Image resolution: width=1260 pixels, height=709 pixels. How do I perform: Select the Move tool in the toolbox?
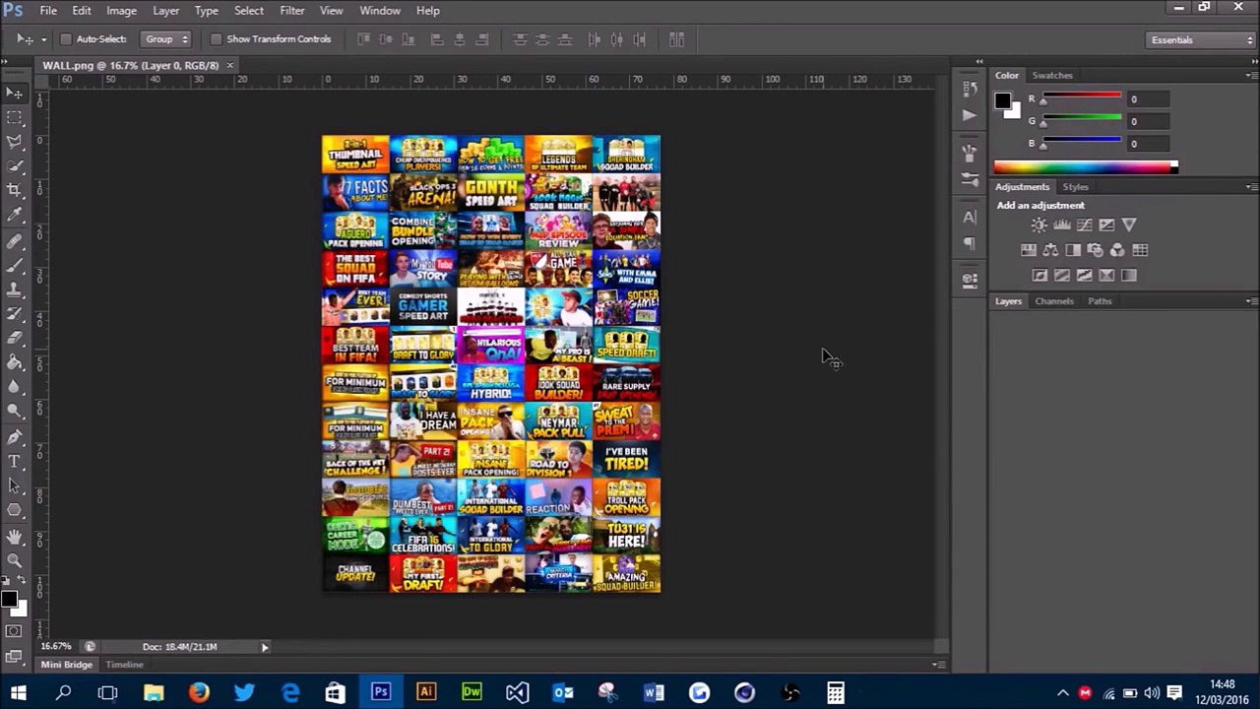click(x=15, y=93)
